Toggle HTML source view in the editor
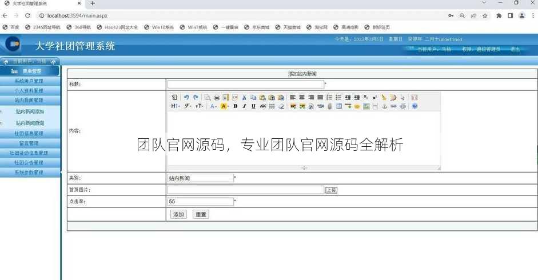 pos(174,98)
